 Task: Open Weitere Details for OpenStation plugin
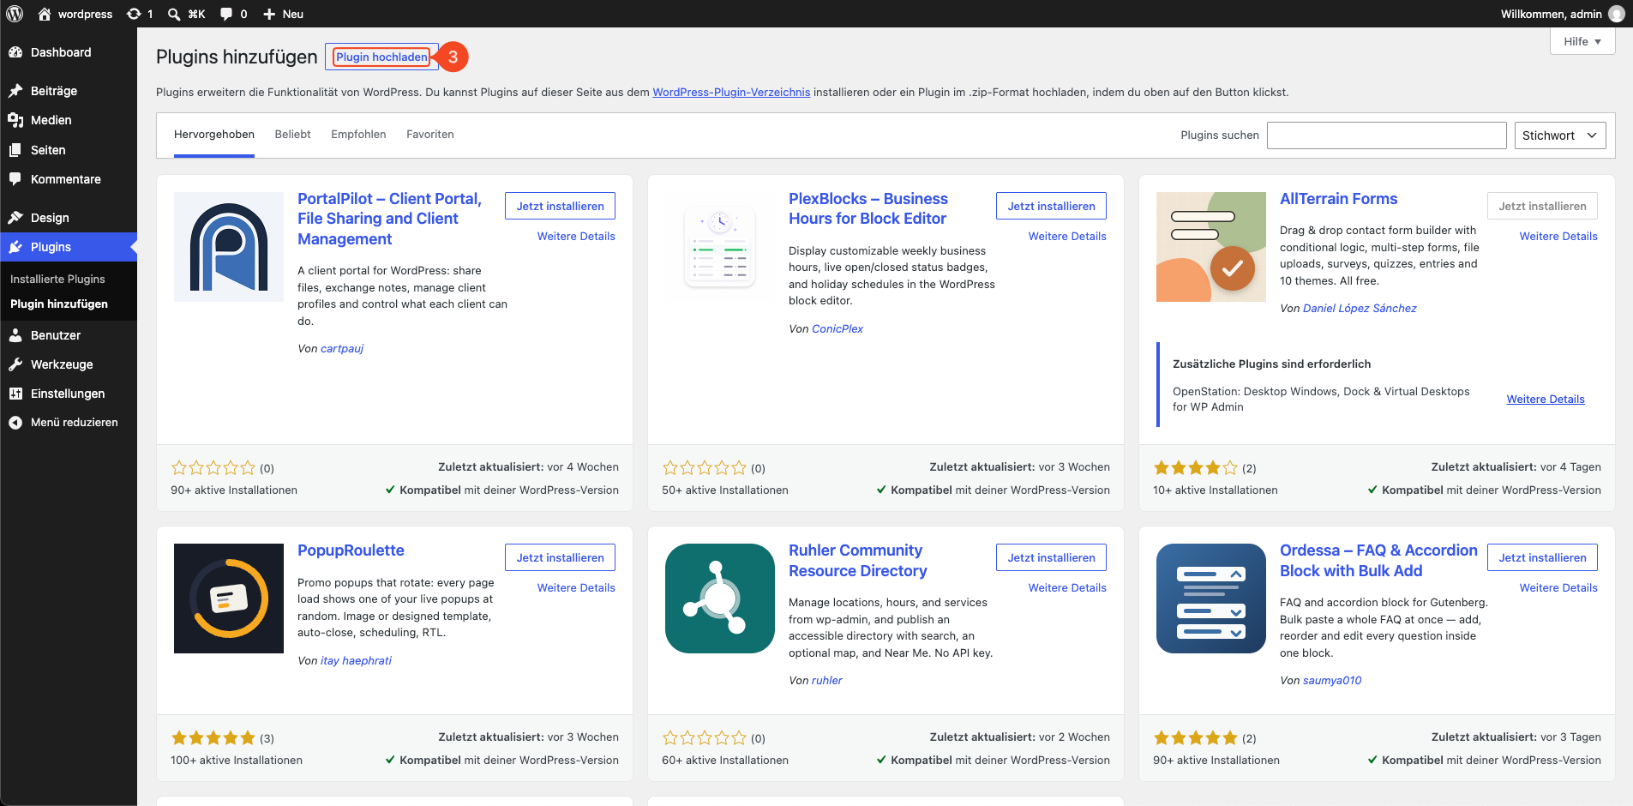tap(1546, 400)
